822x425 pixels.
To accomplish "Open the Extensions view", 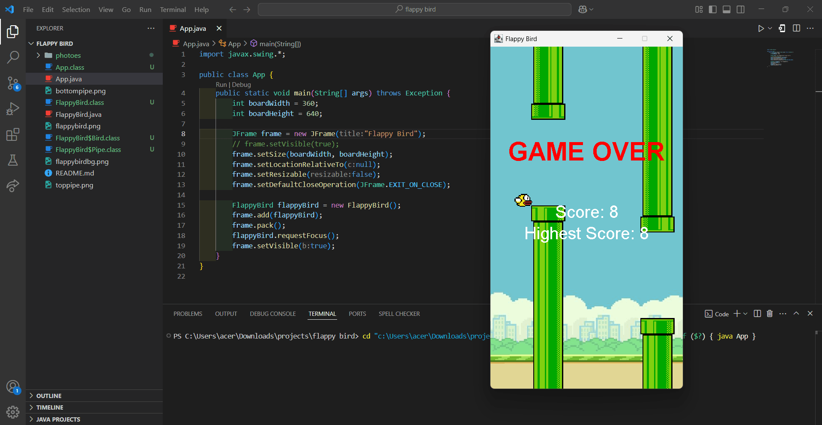I will point(13,134).
